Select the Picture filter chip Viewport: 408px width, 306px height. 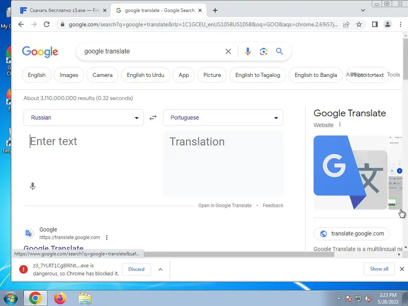point(212,75)
